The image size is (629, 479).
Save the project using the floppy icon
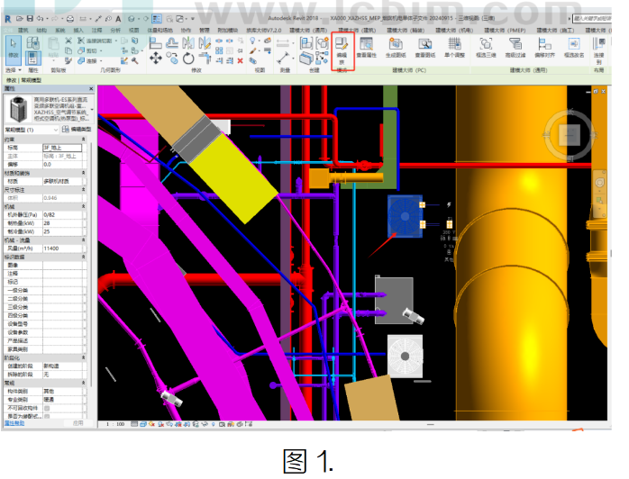click(x=30, y=18)
